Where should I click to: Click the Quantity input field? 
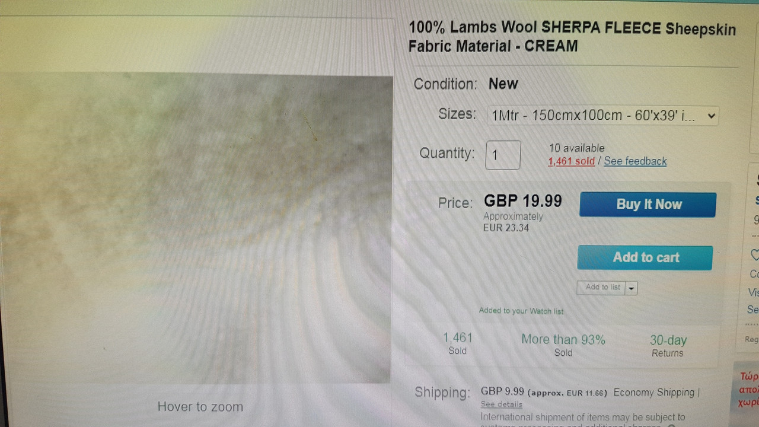[x=503, y=155]
